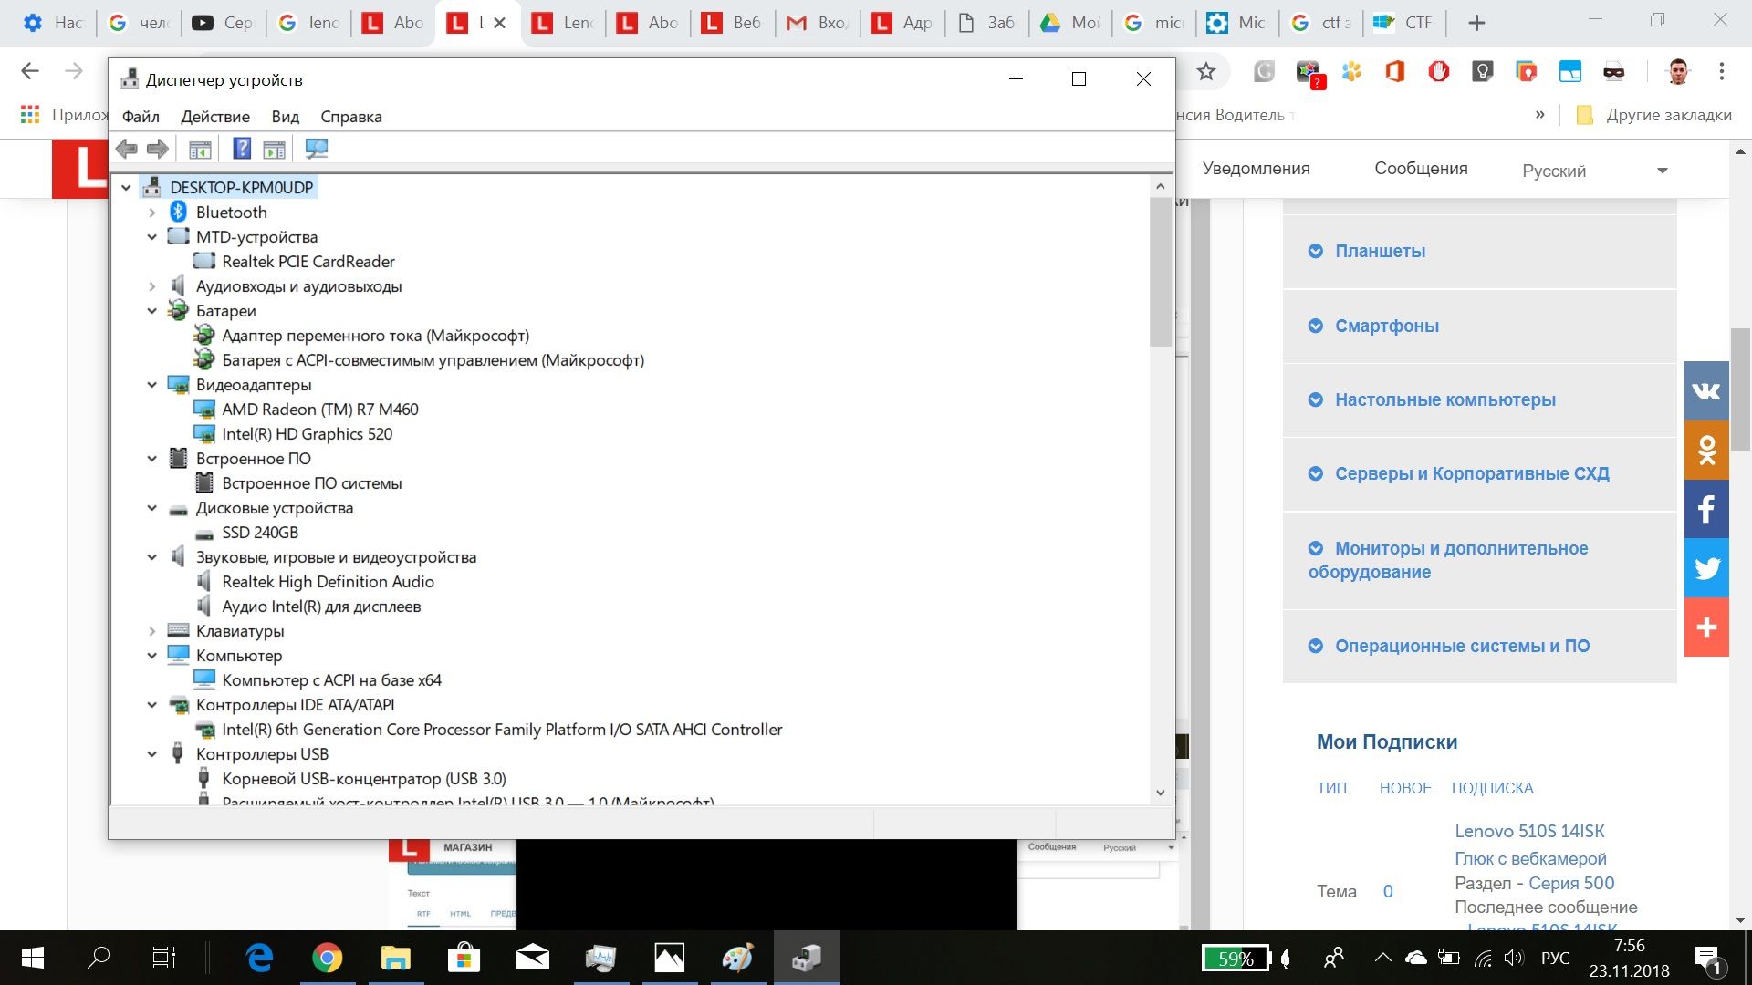This screenshot has width=1752, height=985.
Task: Open Мониторы и дополнительное оборудование link
Action: [x=1448, y=560]
